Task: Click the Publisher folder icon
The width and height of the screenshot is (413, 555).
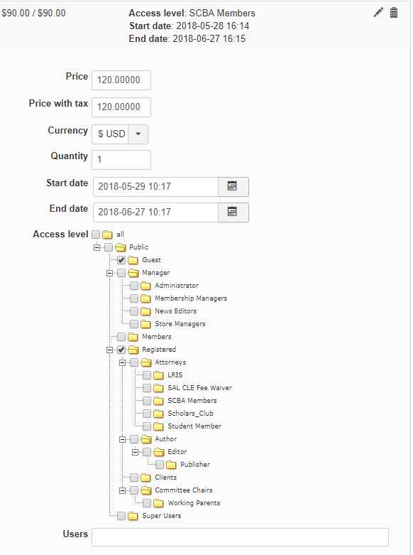Action: pyautogui.click(x=171, y=465)
